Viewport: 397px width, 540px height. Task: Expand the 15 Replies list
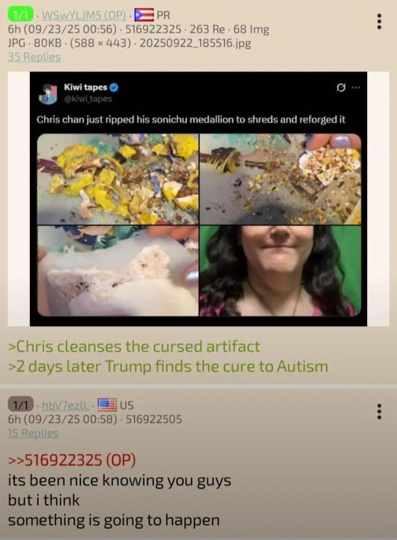pyautogui.click(x=33, y=433)
